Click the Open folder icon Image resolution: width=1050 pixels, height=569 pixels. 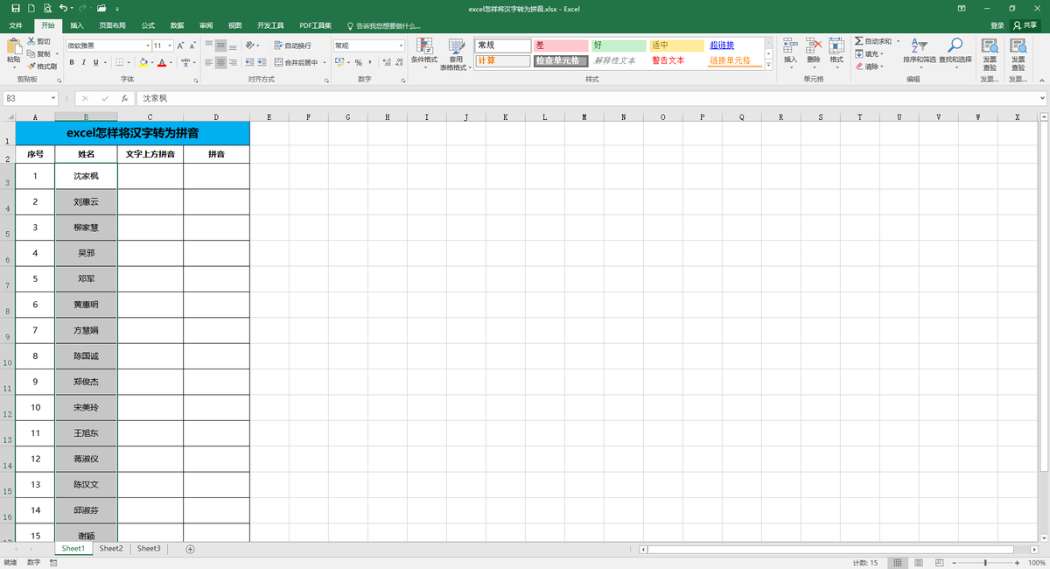101,8
